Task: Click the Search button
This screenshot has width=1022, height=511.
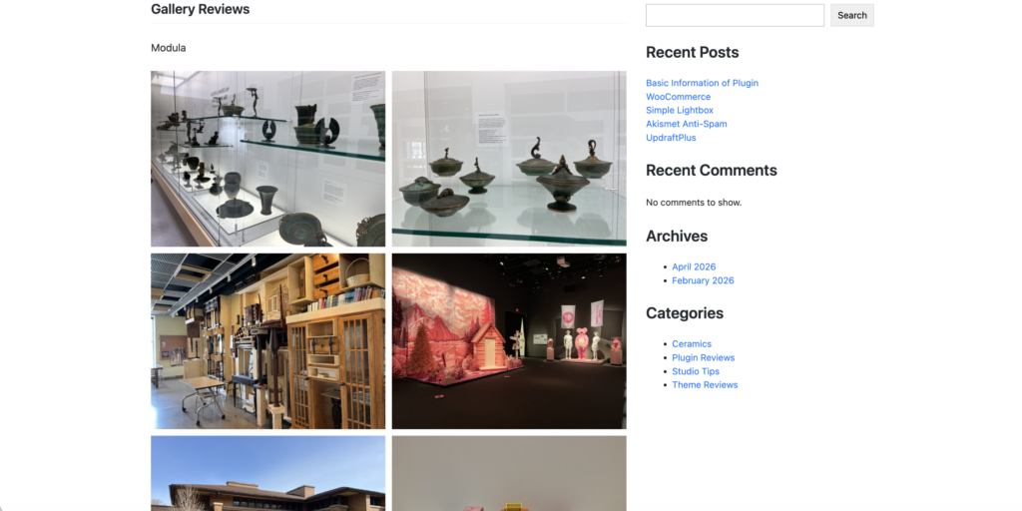Action: click(852, 15)
